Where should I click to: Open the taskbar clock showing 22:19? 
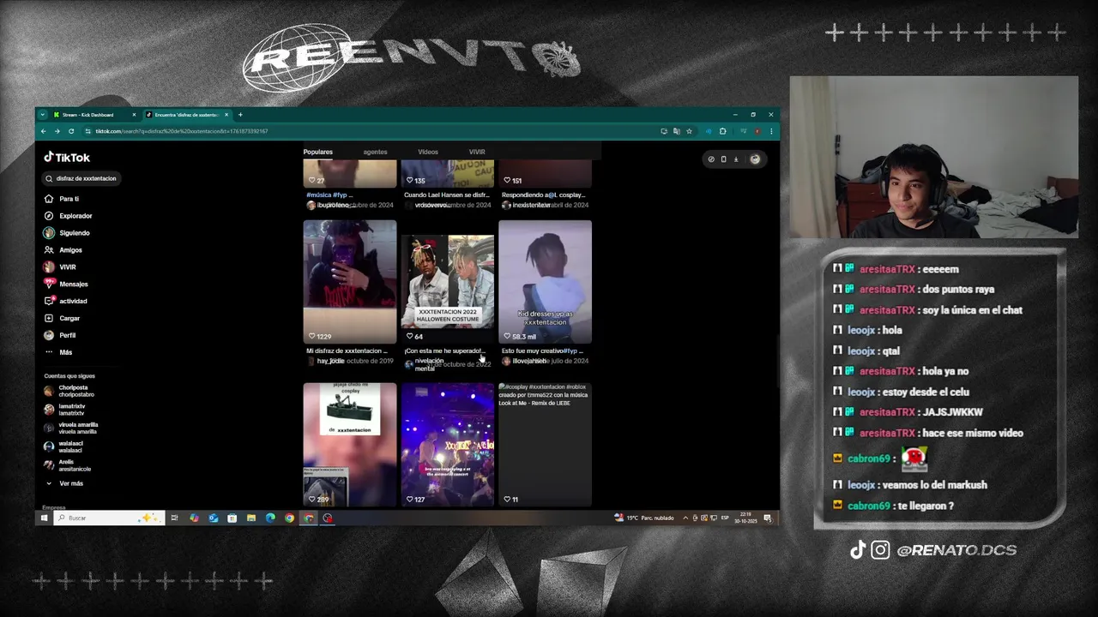[x=747, y=518]
